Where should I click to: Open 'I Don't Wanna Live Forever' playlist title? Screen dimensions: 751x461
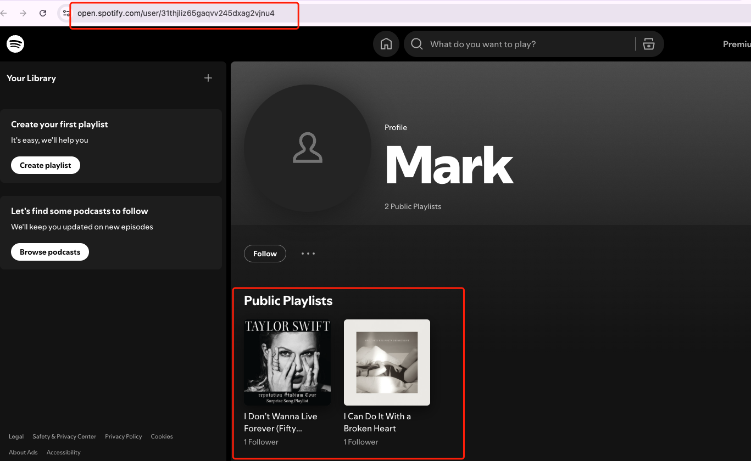(281, 422)
